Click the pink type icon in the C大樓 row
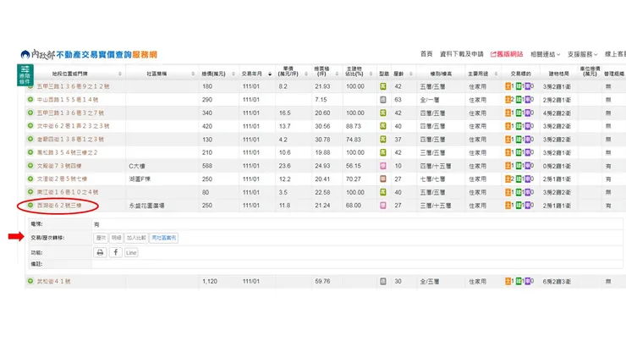 tap(383, 166)
